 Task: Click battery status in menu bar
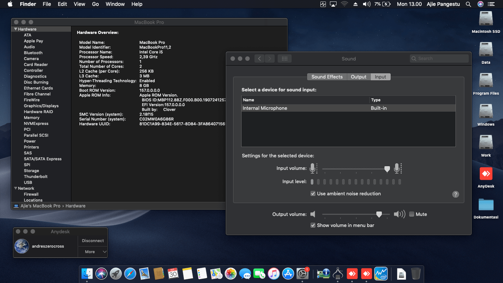click(x=382, y=4)
